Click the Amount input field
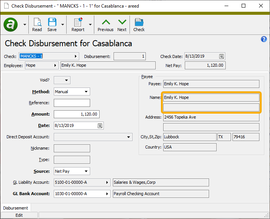This screenshot has width=270, height=219. tap(76, 114)
